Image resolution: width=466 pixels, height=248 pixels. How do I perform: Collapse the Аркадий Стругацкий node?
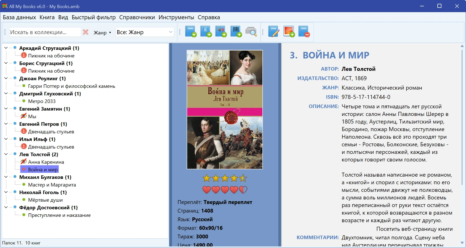point(6,48)
